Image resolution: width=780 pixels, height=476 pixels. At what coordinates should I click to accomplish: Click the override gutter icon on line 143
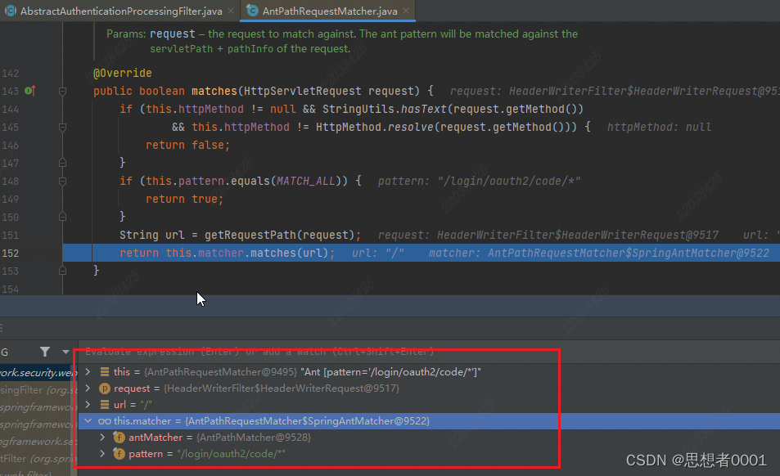[29, 91]
